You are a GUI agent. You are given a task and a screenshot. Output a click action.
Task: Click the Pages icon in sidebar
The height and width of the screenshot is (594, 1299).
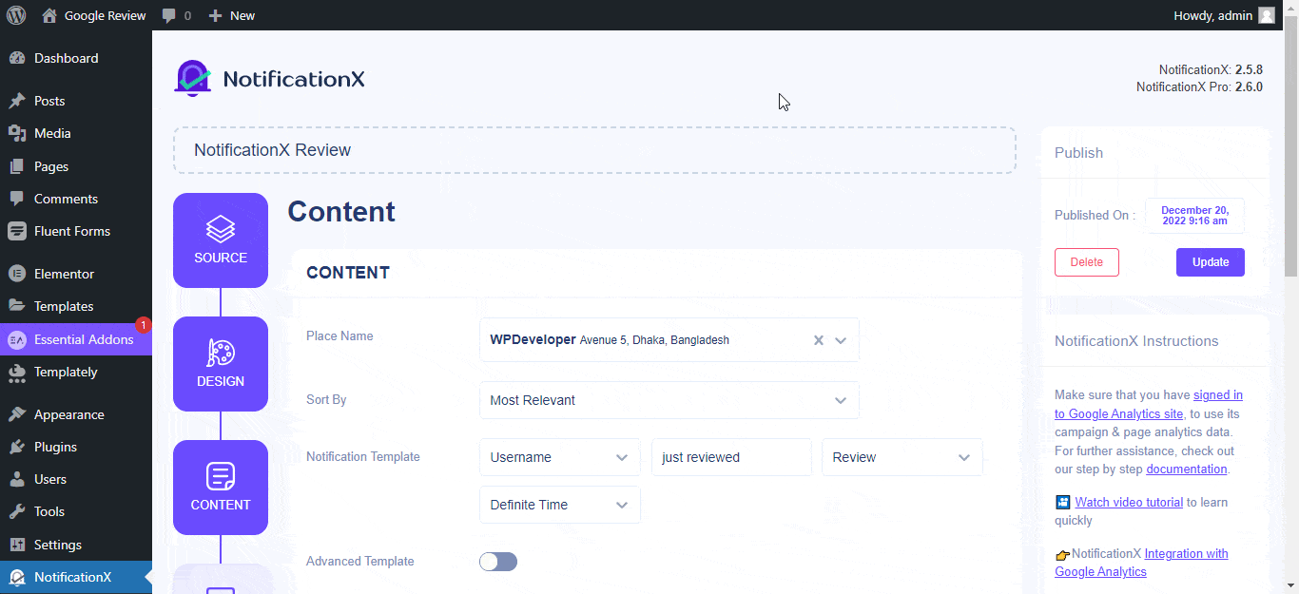17,166
